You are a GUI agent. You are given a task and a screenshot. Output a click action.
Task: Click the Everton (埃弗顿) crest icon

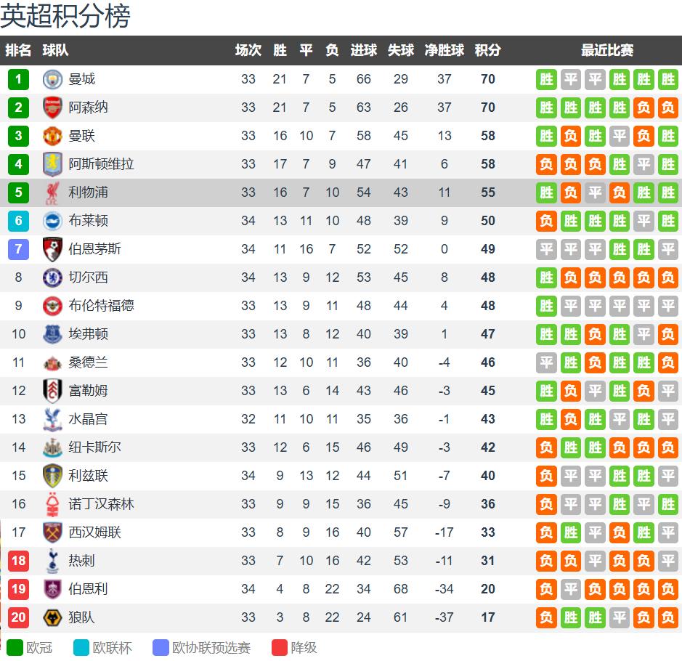click(x=52, y=334)
